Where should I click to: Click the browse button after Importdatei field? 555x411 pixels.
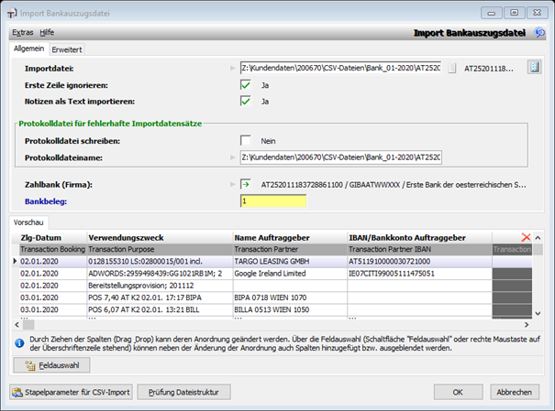click(x=451, y=69)
